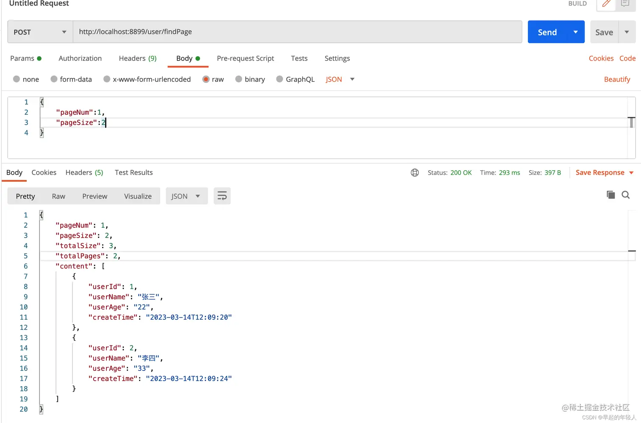Click inside the request body editor
Viewport: 641px width, 423px height.
[321, 127]
